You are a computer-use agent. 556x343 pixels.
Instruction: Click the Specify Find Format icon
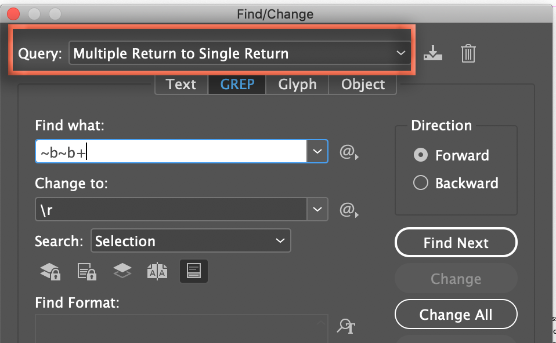346,327
